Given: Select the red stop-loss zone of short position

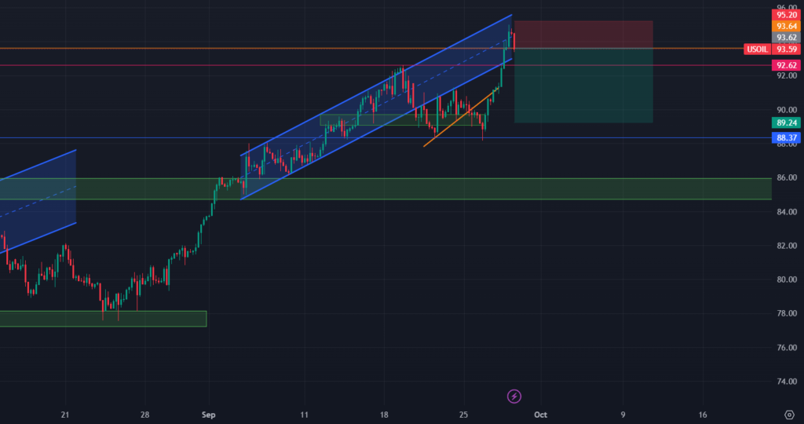Looking at the screenshot, I should [x=583, y=35].
